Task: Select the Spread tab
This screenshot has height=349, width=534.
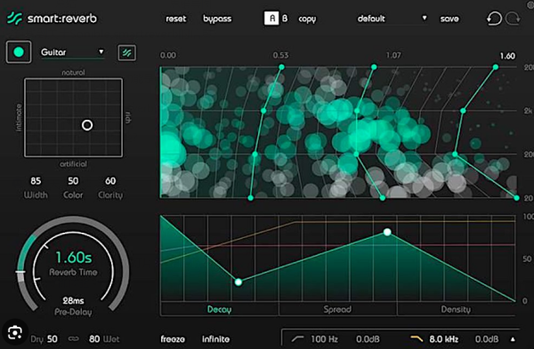Action: coord(337,309)
